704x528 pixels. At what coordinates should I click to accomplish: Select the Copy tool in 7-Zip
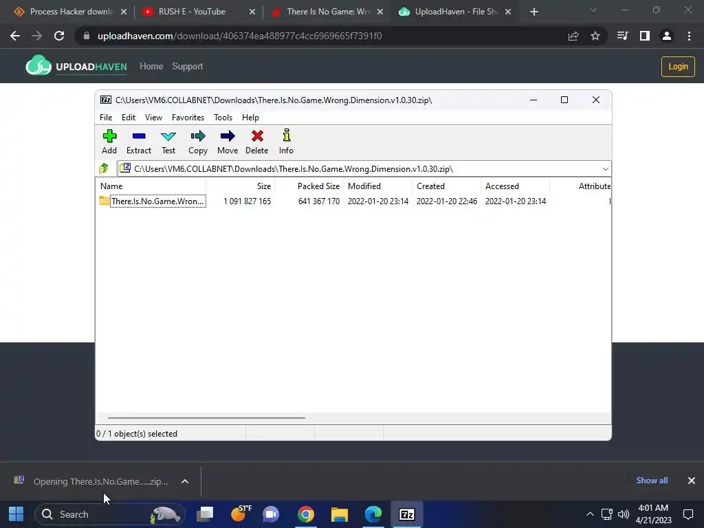click(198, 142)
